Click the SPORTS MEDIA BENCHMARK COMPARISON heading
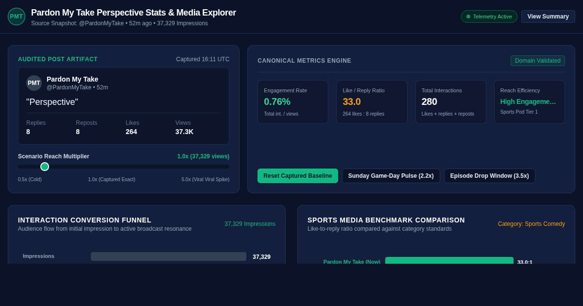583x306 pixels. coord(386,220)
